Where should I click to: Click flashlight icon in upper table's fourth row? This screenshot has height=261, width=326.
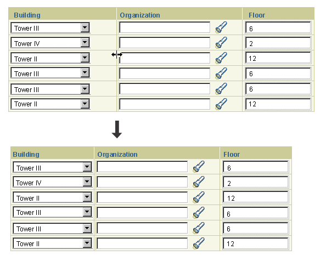point(221,73)
